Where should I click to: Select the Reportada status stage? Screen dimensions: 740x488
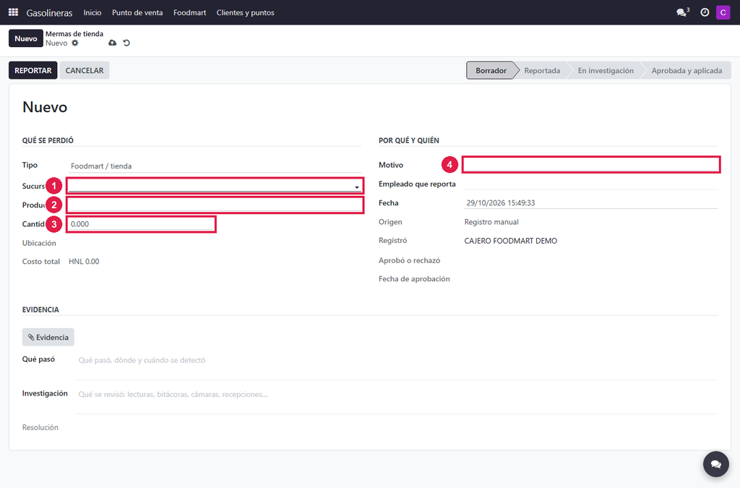pyautogui.click(x=542, y=70)
